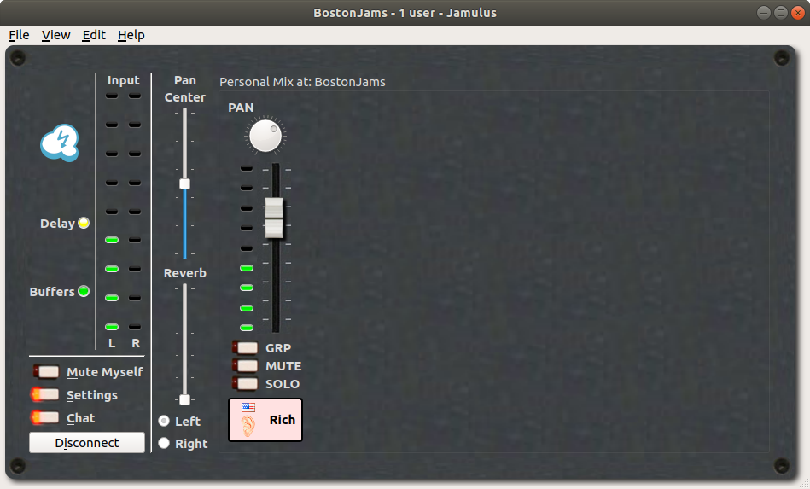Click the Jamulus cloud logo icon
Viewport: 810px width, 489px height.
pyautogui.click(x=60, y=143)
